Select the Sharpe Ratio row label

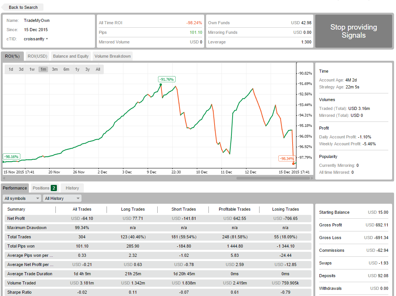coord(20,292)
